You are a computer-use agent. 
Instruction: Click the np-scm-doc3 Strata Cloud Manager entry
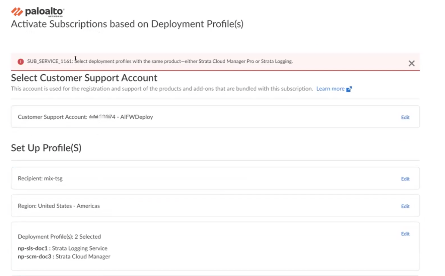point(64,257)
